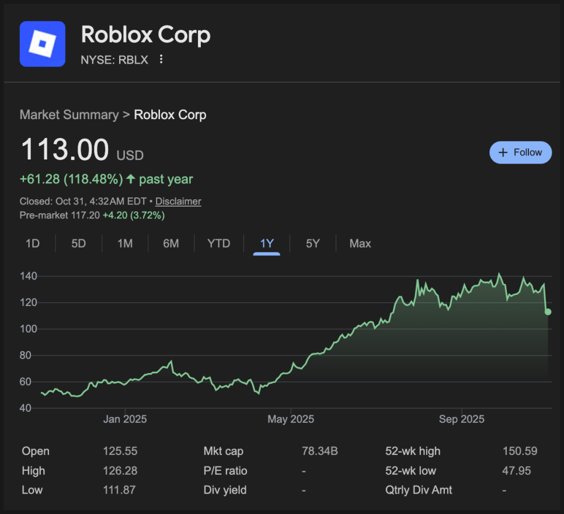This screenshot has width=564, height=514.
Task: Click the Mkt cap value 78.34B
Action: 320,451
